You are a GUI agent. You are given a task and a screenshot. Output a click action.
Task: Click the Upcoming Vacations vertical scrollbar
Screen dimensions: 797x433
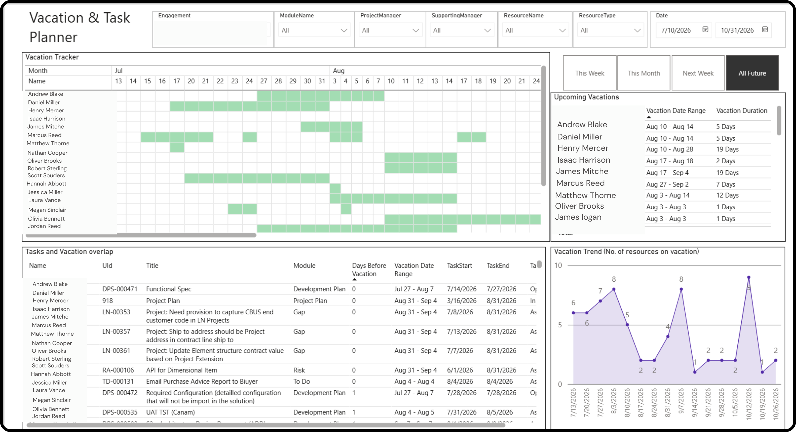(x=779, y=121)
